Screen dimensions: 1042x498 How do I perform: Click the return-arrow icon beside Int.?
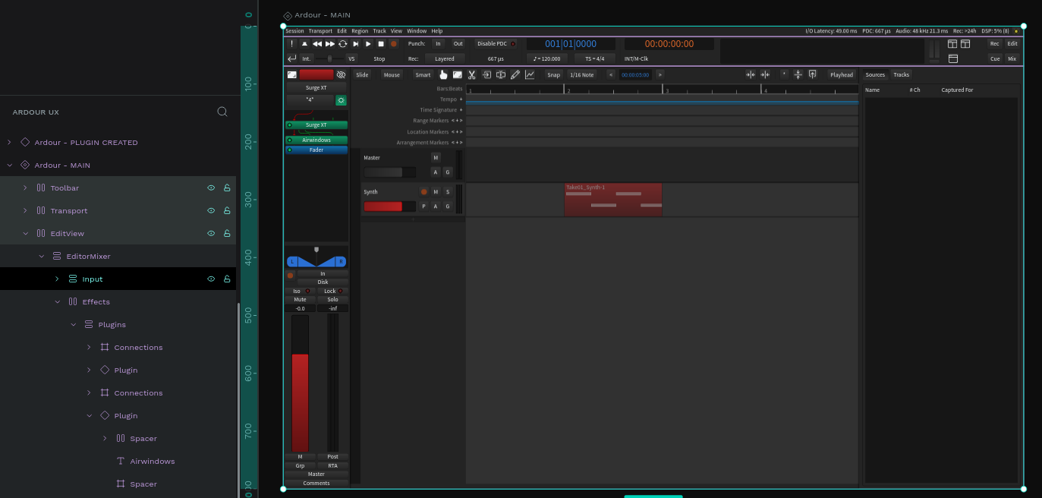click(x=292, y=58)
